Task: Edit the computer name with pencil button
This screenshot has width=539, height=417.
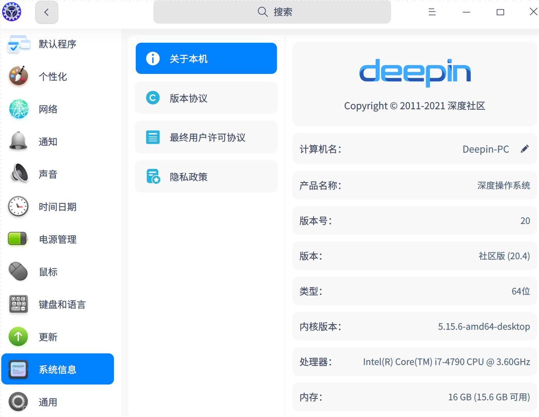Action: 525,149
